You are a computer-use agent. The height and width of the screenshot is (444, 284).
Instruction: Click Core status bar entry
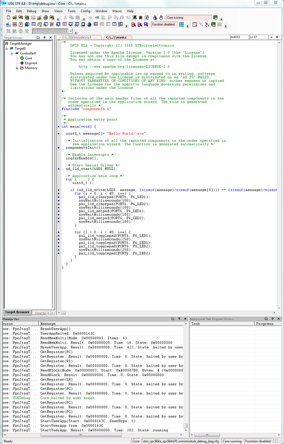pyautogui.click(x=136, y=441)
